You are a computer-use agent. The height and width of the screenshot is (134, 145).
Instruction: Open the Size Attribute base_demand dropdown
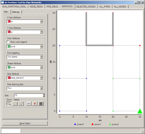tap(25, 78)
